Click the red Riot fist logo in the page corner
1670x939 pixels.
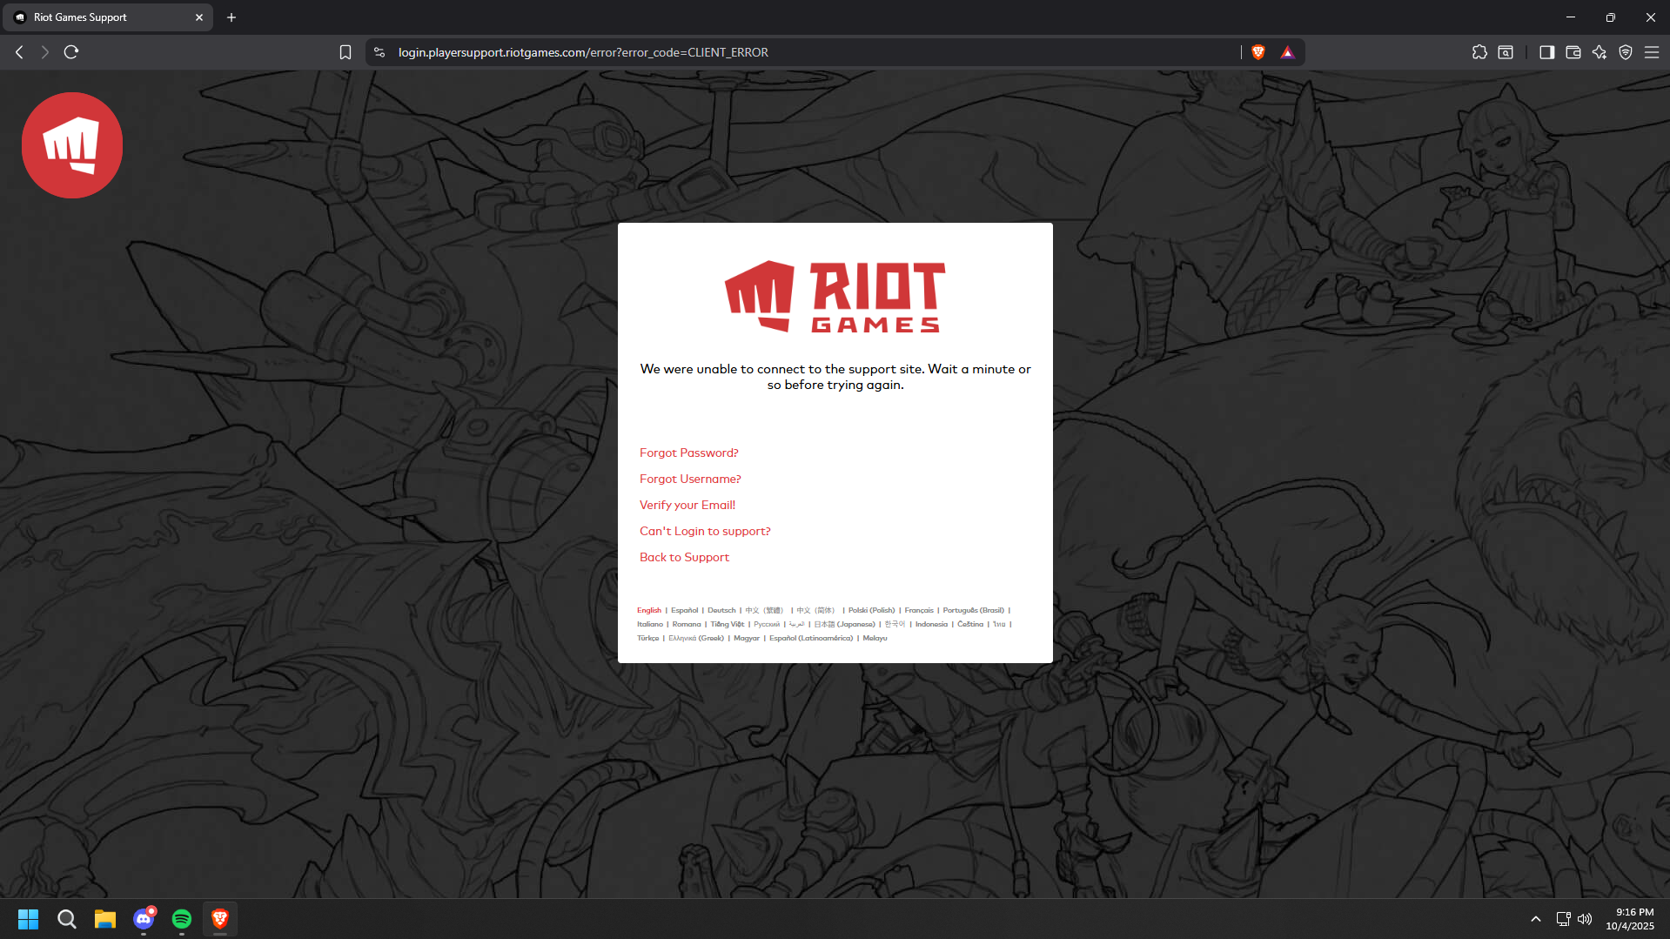(x=72, y=145)
